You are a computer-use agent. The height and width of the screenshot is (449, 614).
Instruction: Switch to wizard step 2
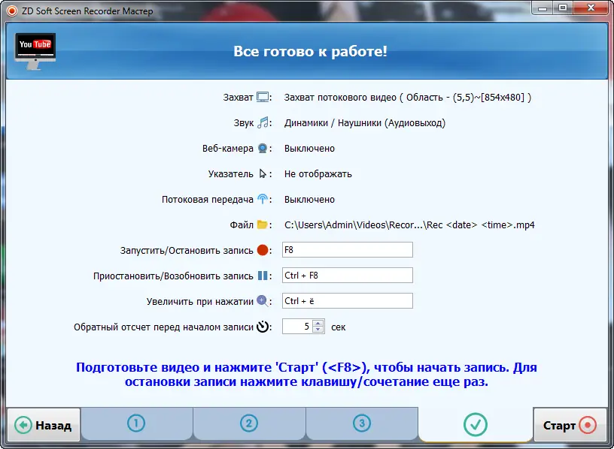[x=250, y=424]
